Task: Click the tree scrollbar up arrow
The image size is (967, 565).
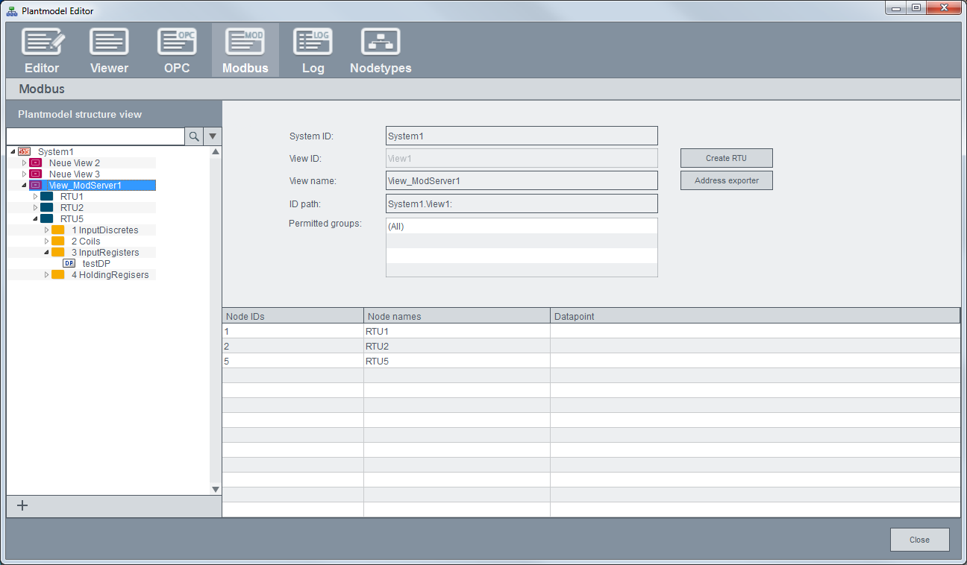Action: 216,151
